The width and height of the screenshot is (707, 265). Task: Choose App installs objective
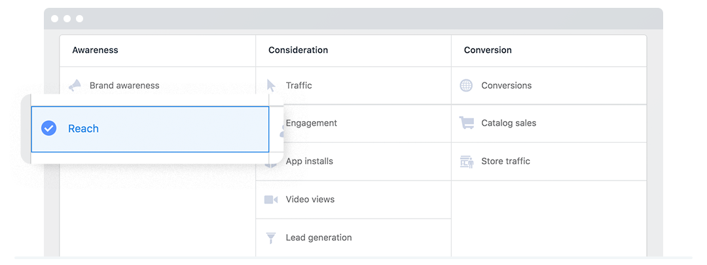pos(309,162)
